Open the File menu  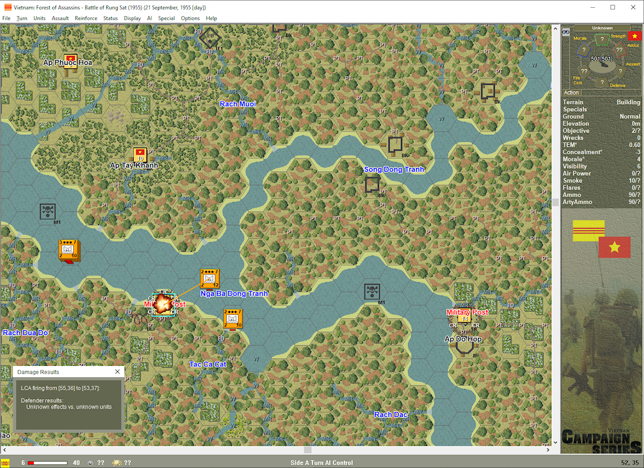6,18
